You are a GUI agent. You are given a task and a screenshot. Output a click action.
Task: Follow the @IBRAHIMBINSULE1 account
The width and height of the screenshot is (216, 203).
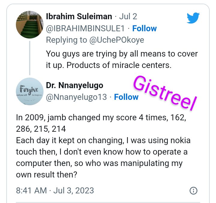tap(144, 29)
